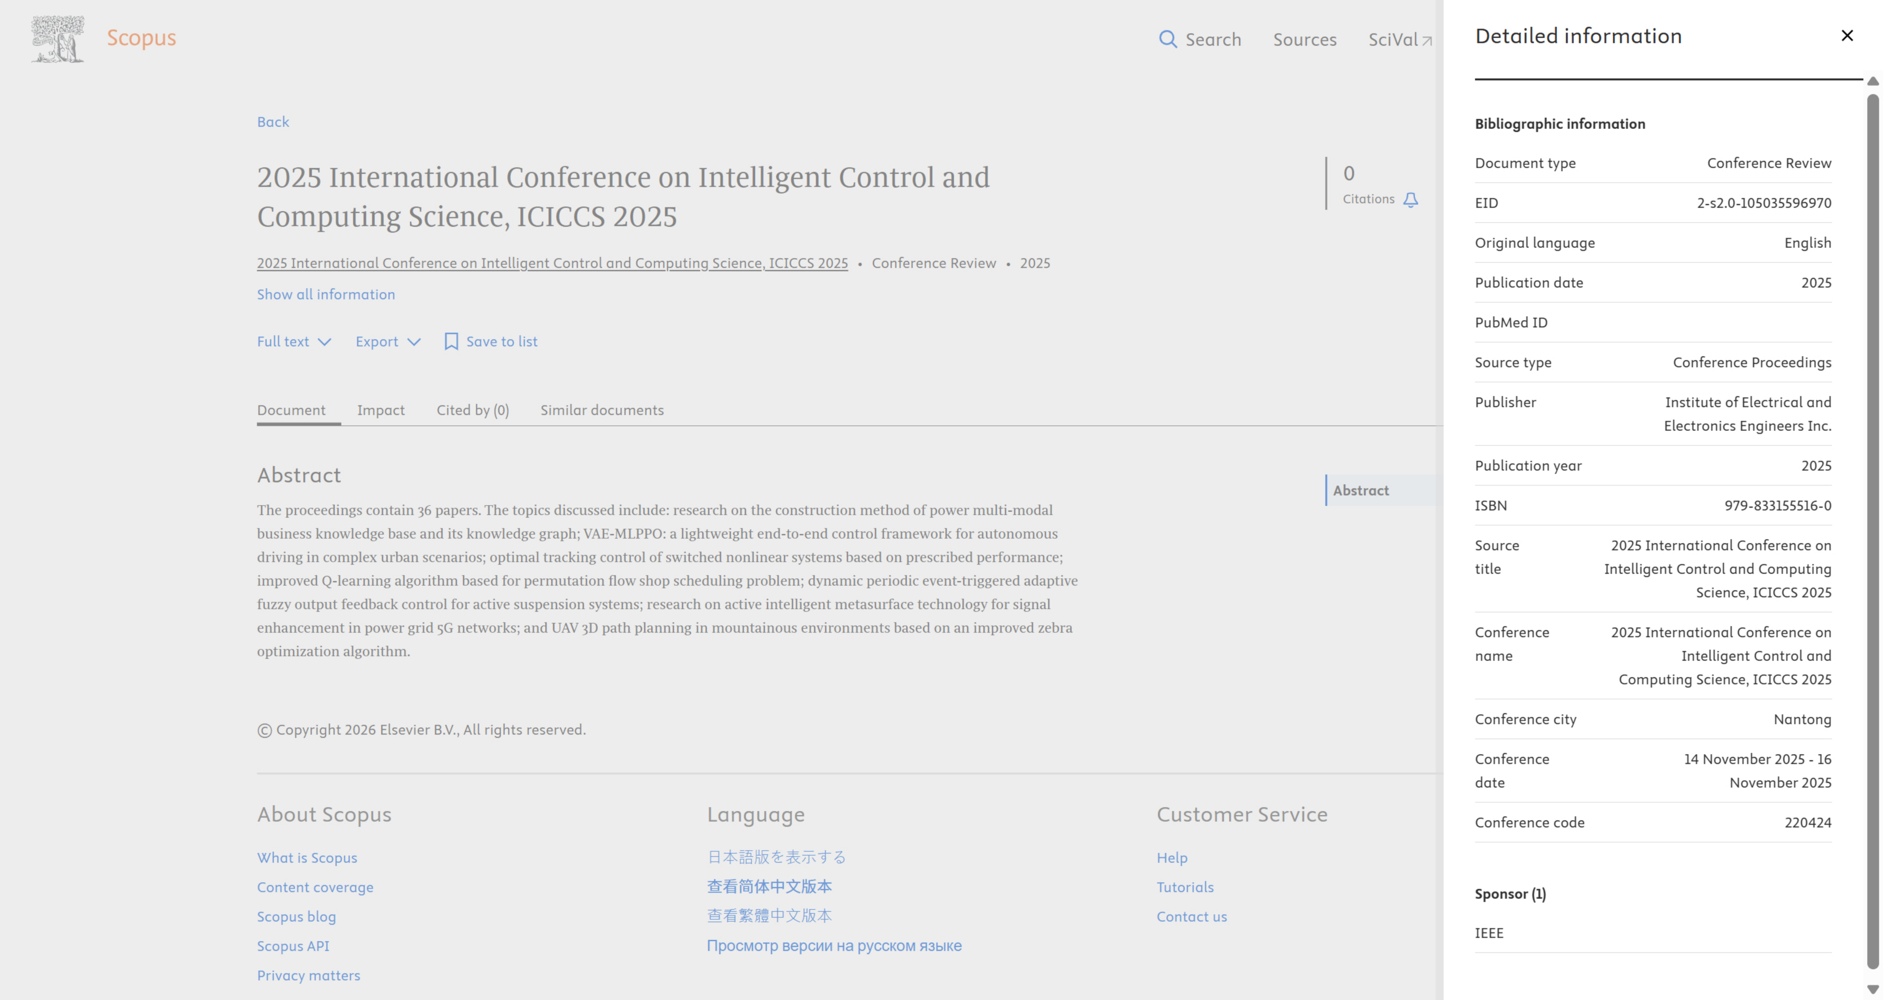
Task: Switch to the Japanese language version
Action: [x=776, y=857]
